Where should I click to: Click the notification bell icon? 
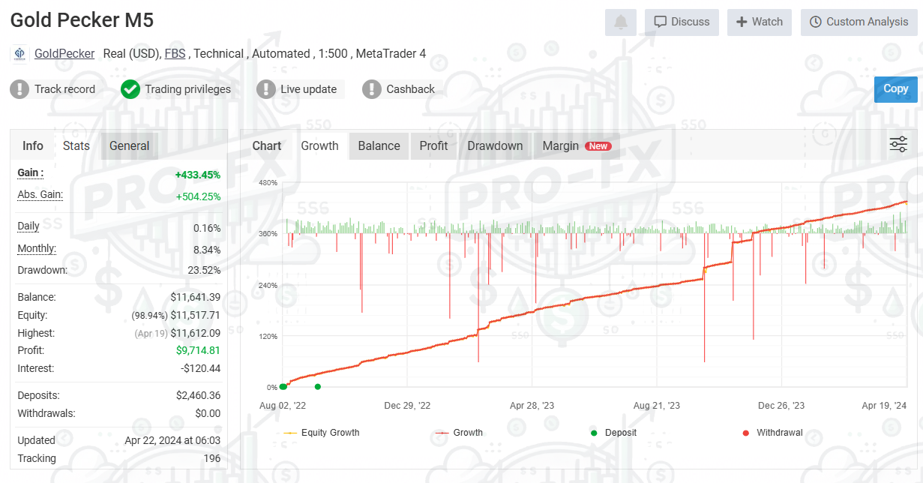(621, 22)
